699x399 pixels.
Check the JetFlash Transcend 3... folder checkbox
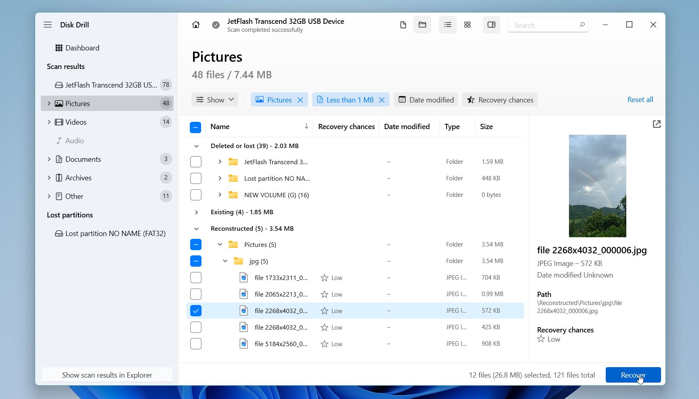(x=196, y=162)
